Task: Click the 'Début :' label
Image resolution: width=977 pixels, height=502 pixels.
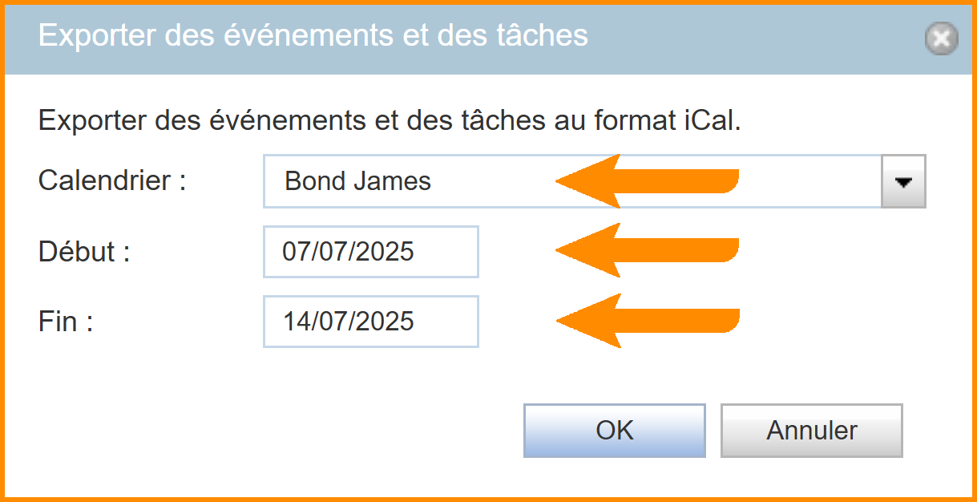Action: [84, 252]
